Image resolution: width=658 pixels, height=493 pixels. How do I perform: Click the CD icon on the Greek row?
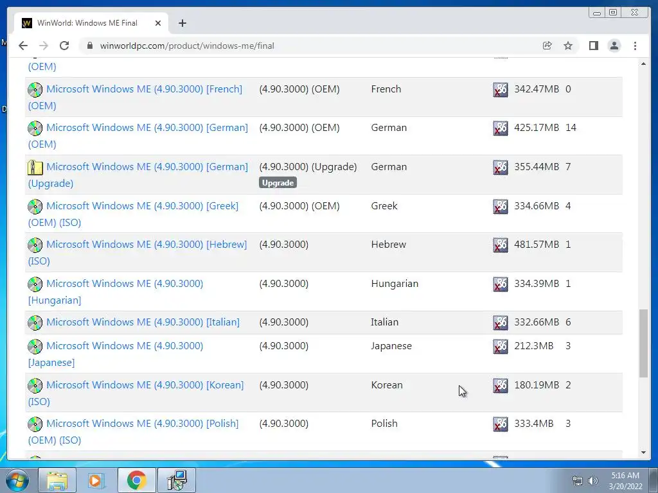(x=35, y=206)
